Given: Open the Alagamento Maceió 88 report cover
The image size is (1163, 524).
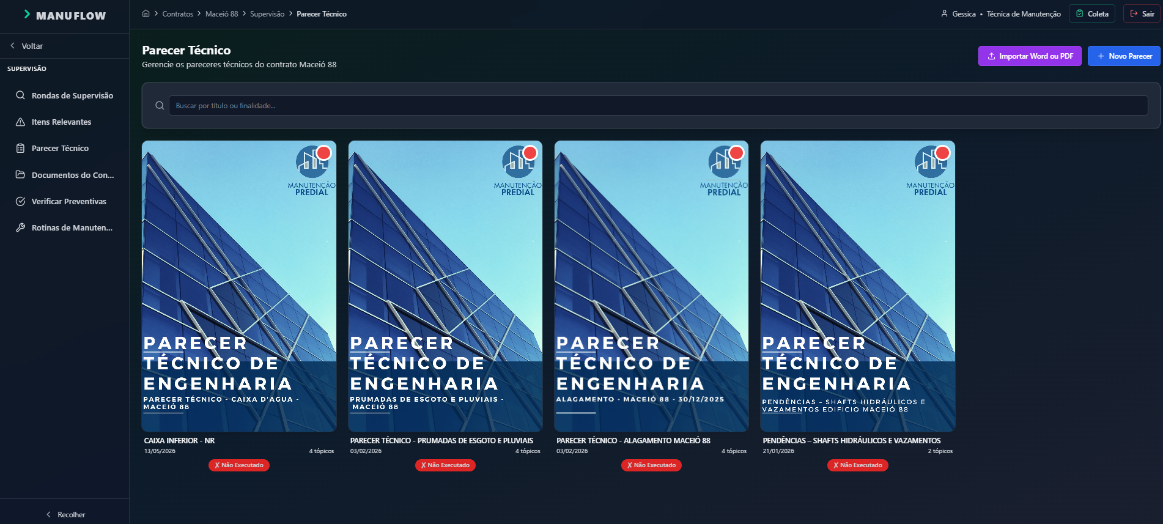Looking at the screenshot, I should click(651, 286).
